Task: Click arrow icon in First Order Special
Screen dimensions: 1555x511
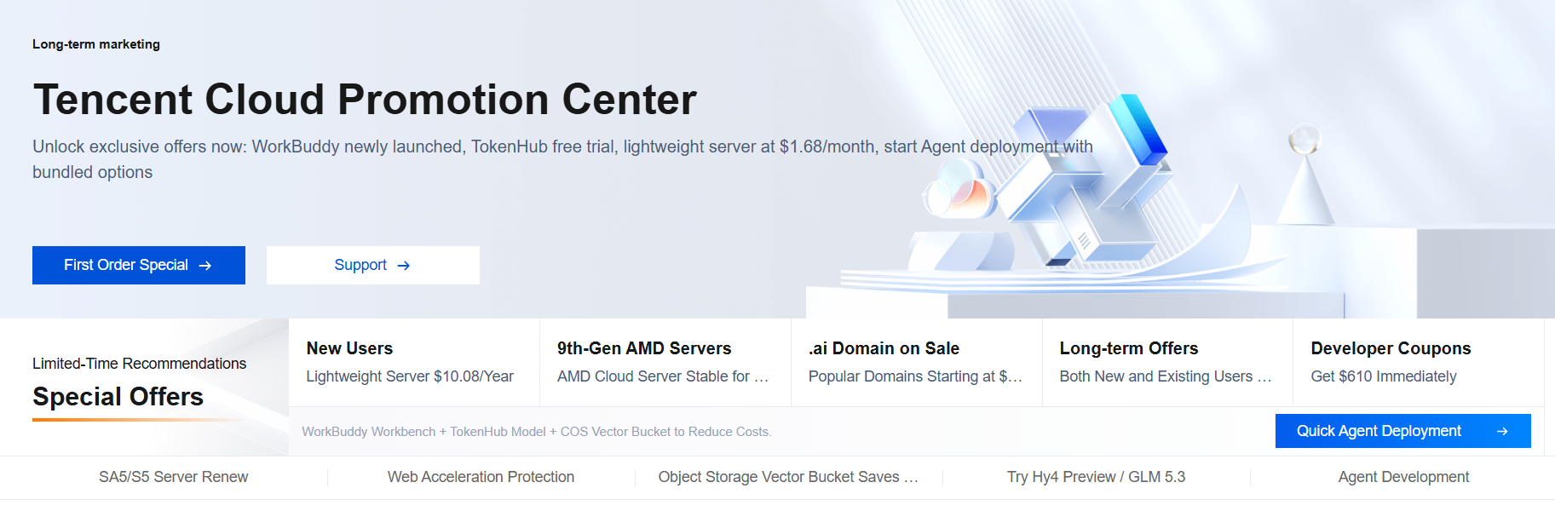Action: [205, 266]
